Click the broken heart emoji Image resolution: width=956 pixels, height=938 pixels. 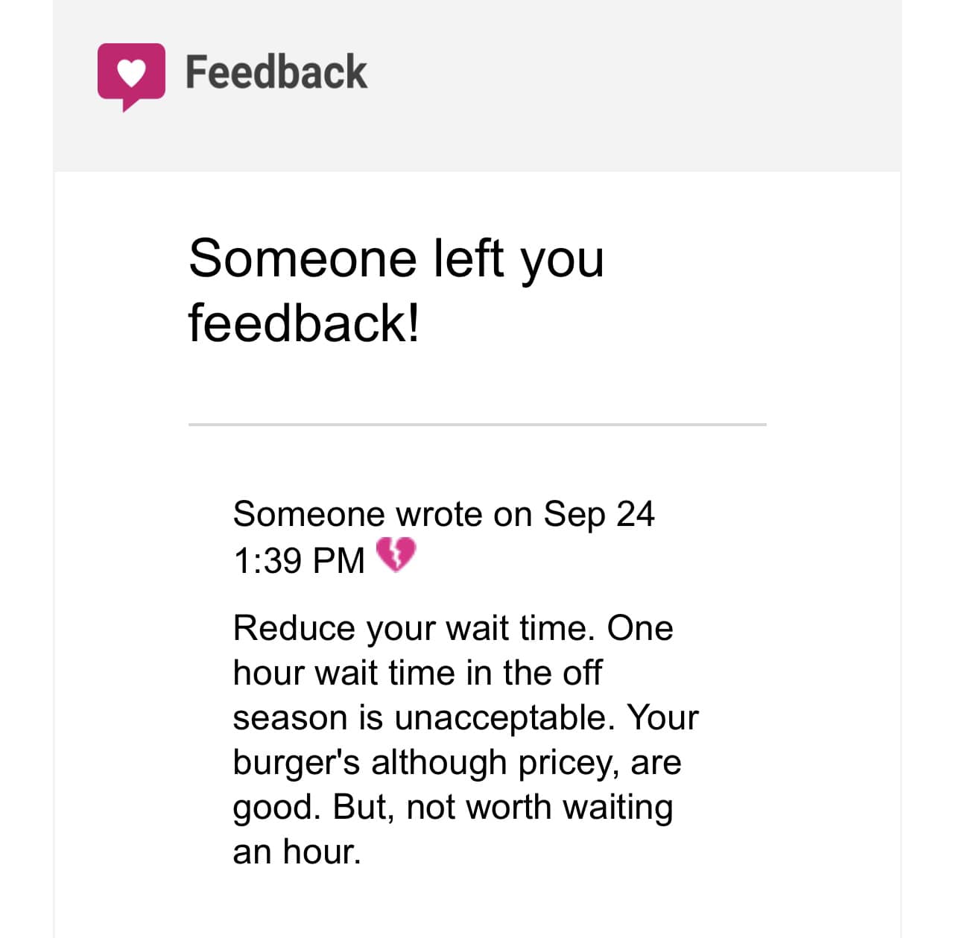pos(395,556)
